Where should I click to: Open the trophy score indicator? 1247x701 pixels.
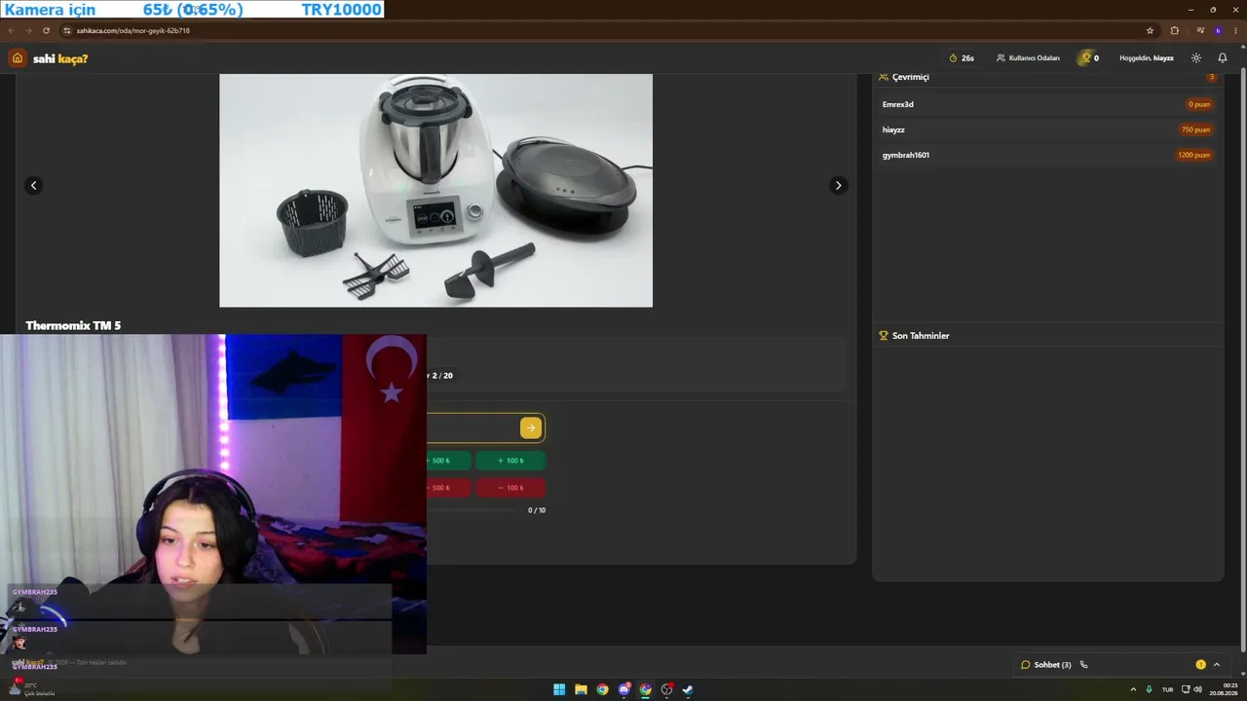[x=1089, y=58]
